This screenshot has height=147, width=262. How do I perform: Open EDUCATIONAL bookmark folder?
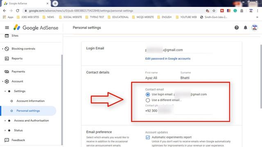click(118, 17)
